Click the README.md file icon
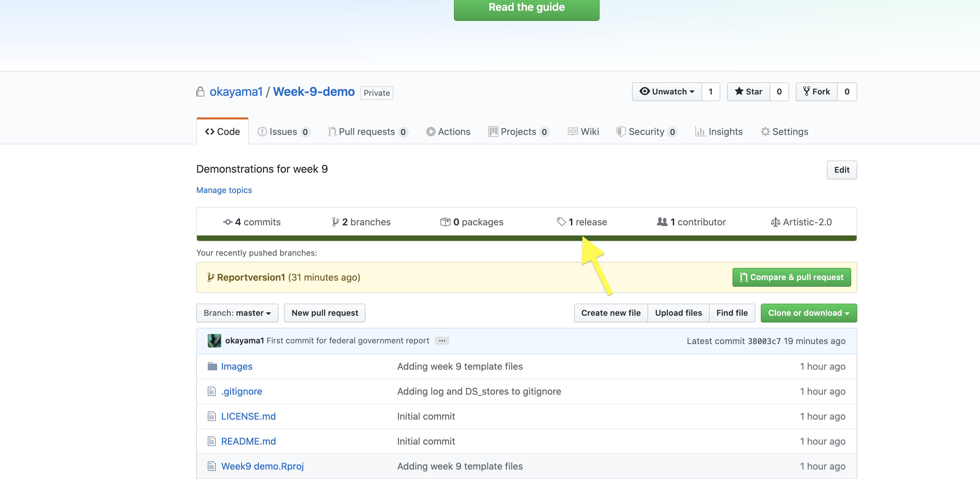The image size is (980, 479). [x=211, y=441]
